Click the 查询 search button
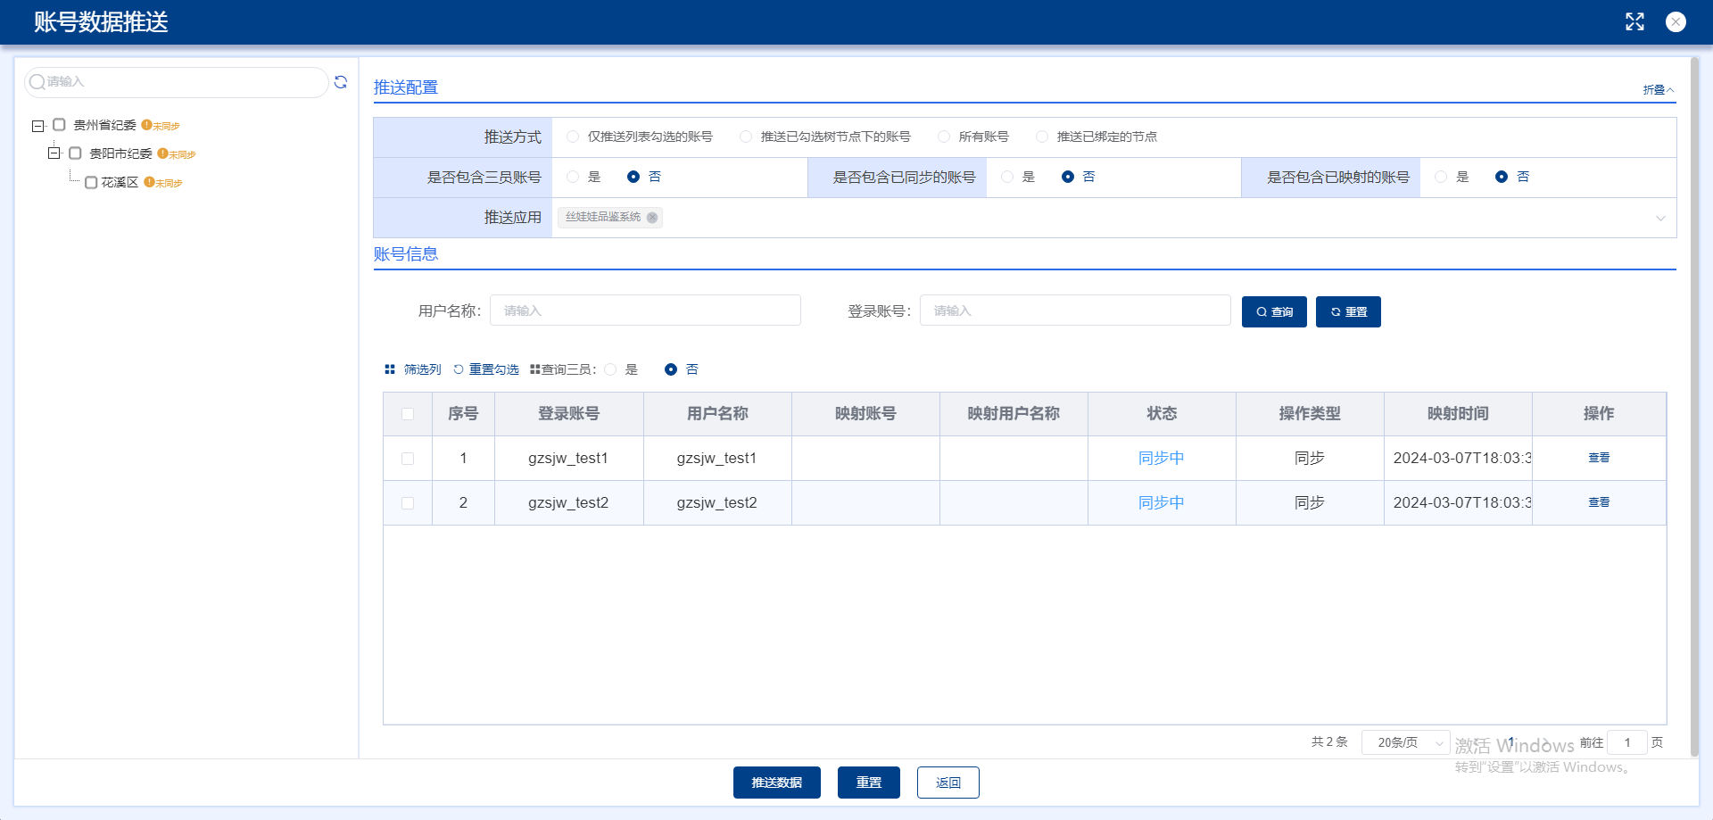The height and width of the screenshot is (820, 1713). [x=1274, y=311]
